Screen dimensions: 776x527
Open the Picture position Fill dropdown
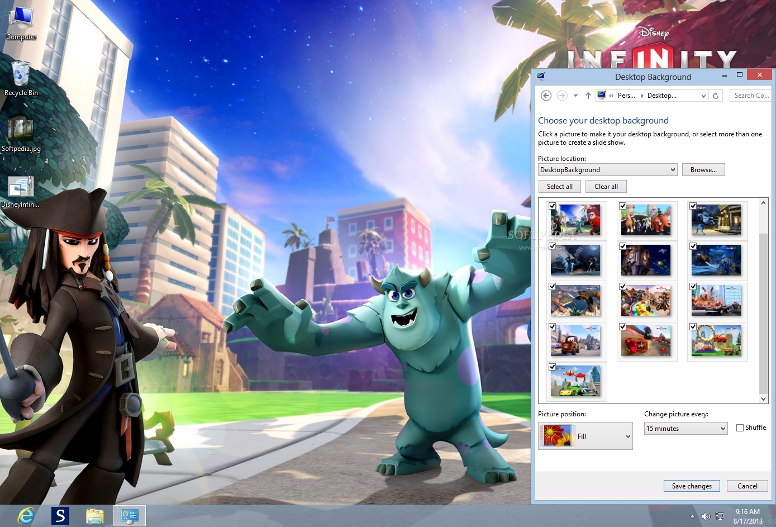585,436
